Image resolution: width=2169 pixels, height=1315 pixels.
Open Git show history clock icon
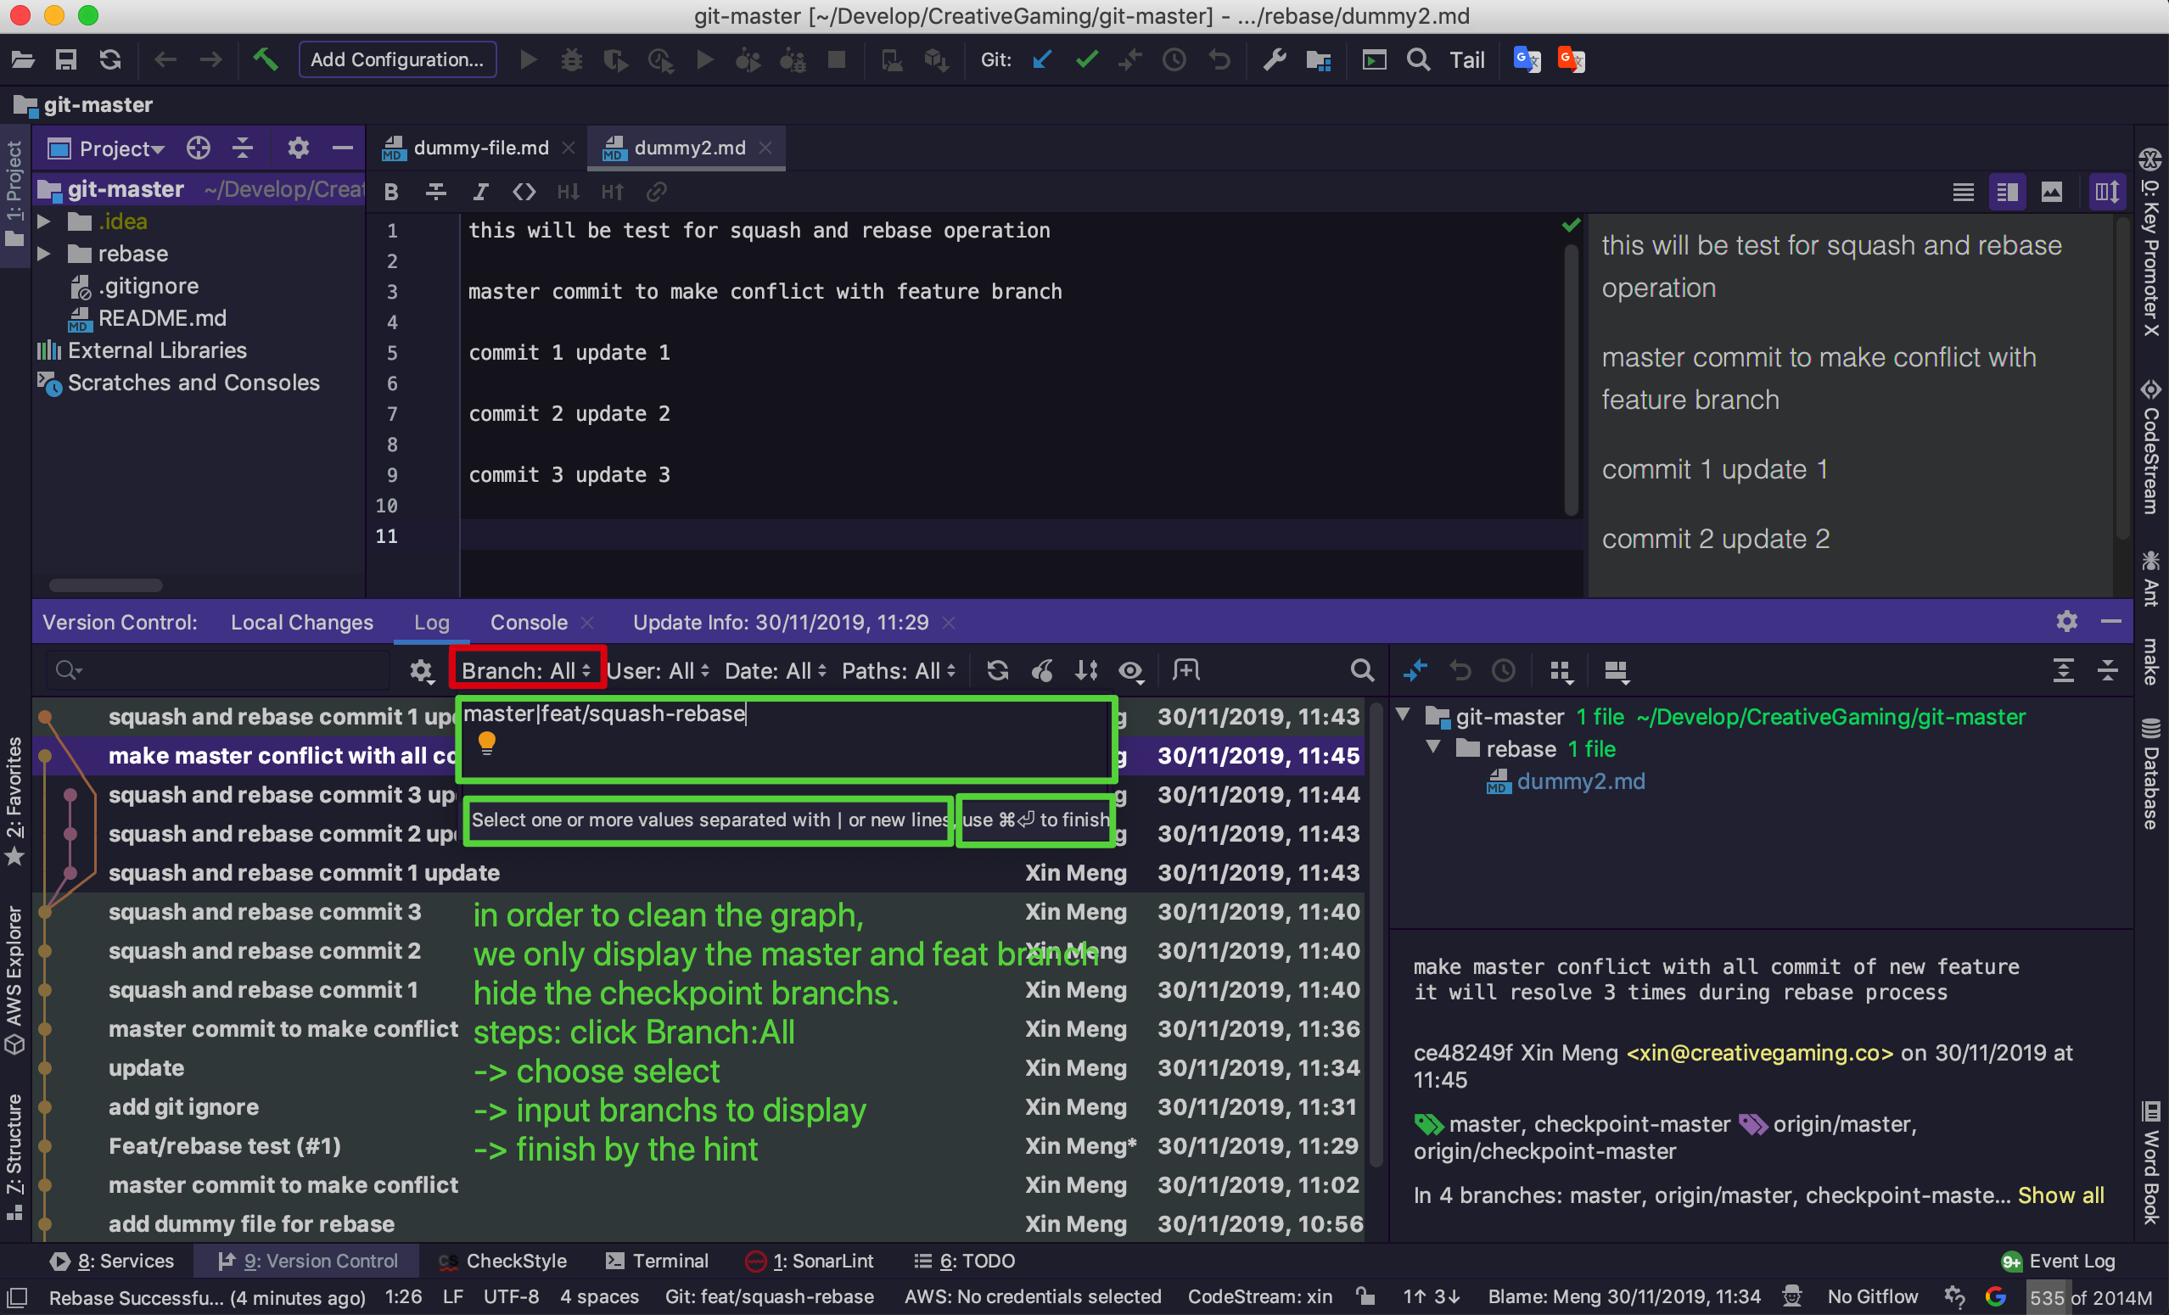tap(1174, 60)
